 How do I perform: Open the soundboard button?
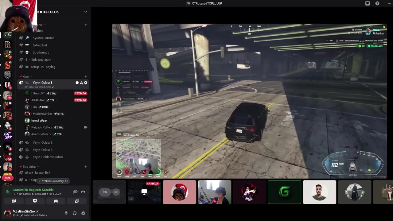(x=77, y=201)
